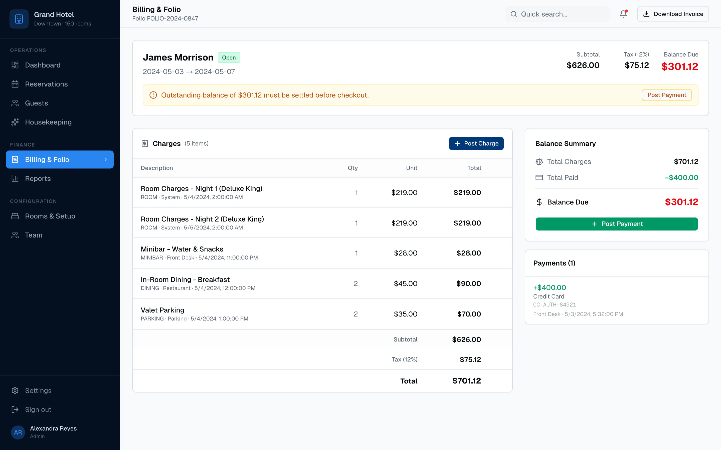Click the notification bell icon

click(x=623, y=14)
